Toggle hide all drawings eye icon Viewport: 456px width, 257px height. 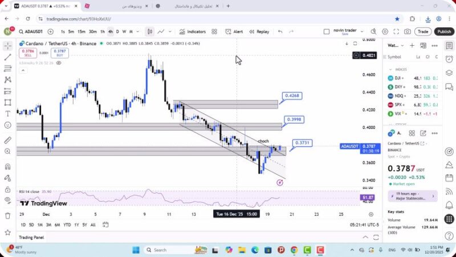coord(7,200)
